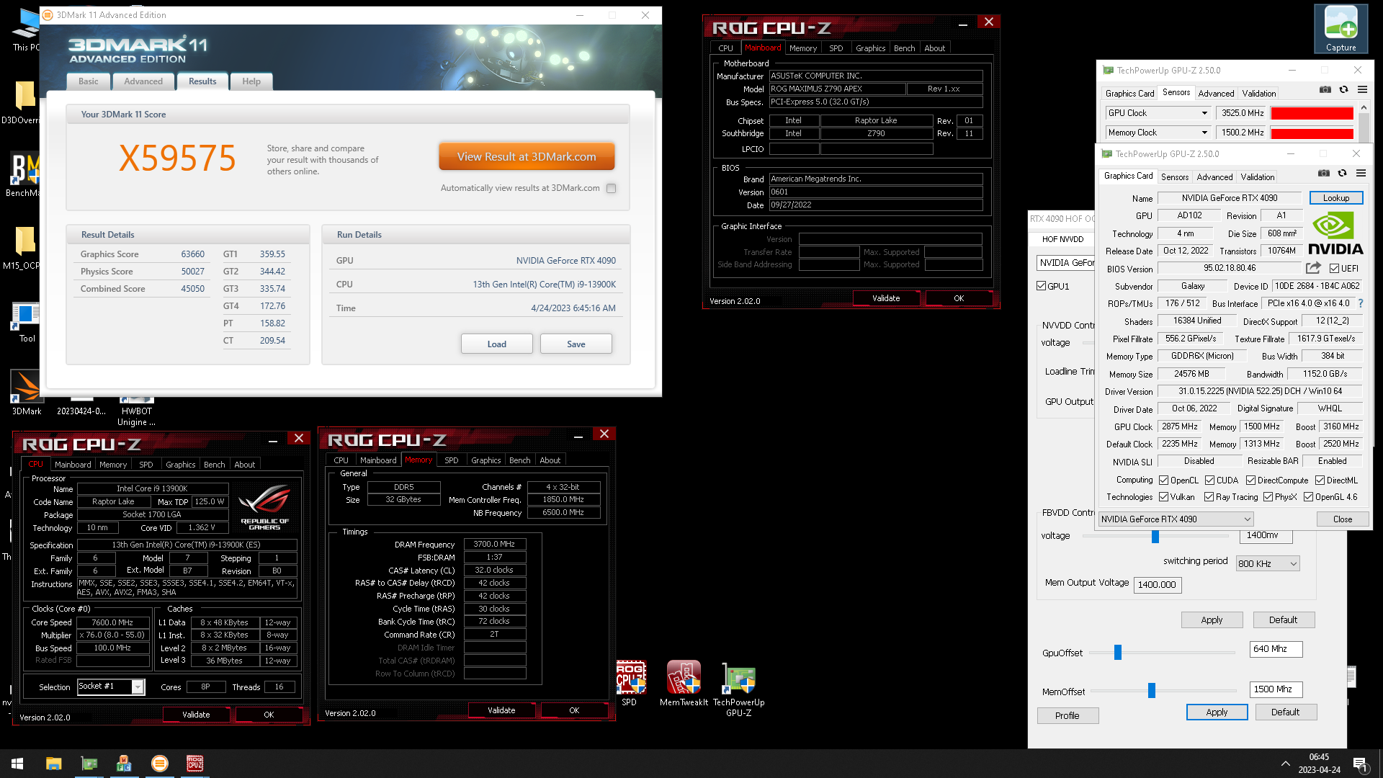Screen dimensions: 1383x778
Task: Open Sensors tab in front GPU-Z
Action: (x=1174, y=177)
